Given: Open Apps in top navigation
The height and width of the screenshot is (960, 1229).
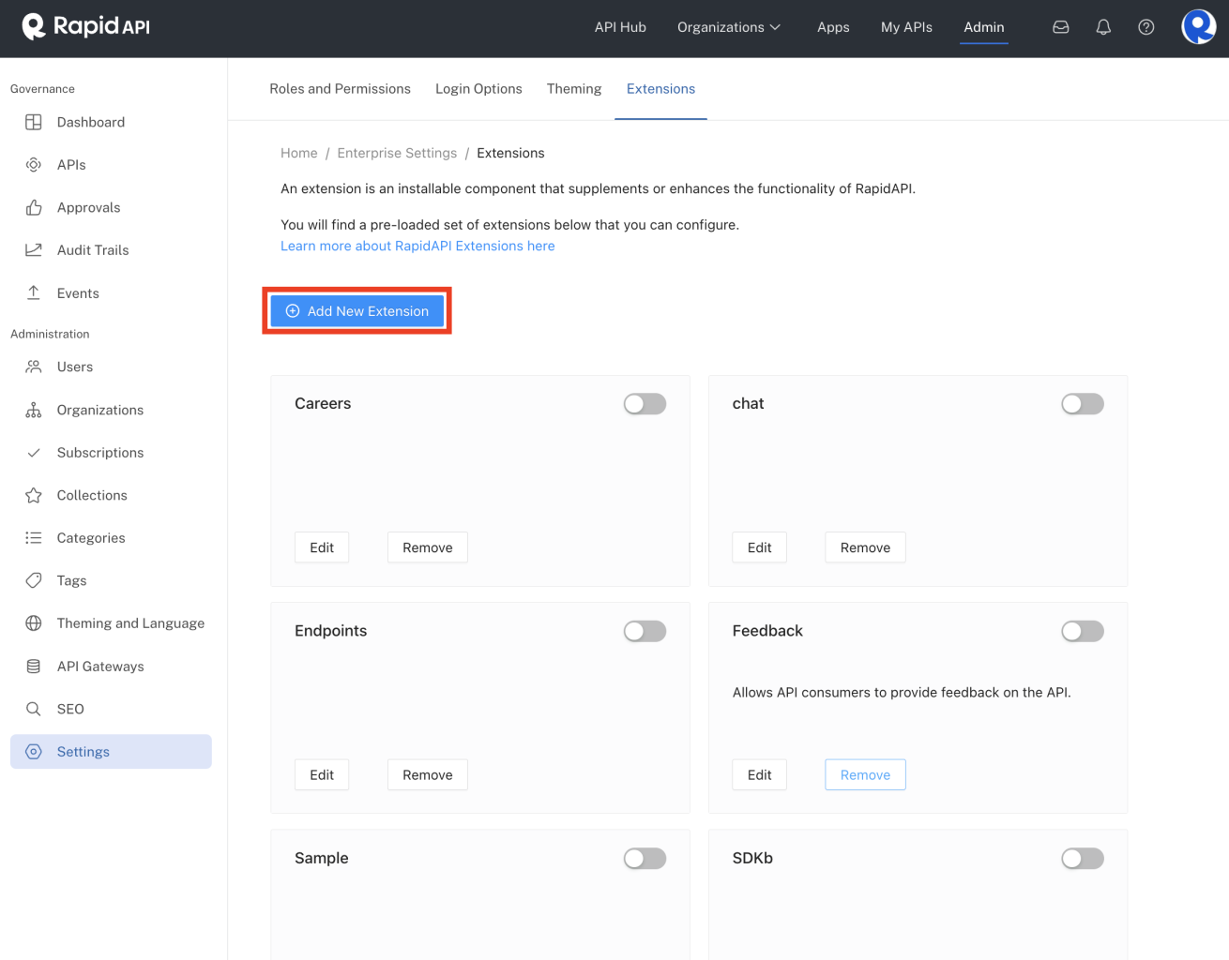Looking at the screenshot, I should [833, 27].
